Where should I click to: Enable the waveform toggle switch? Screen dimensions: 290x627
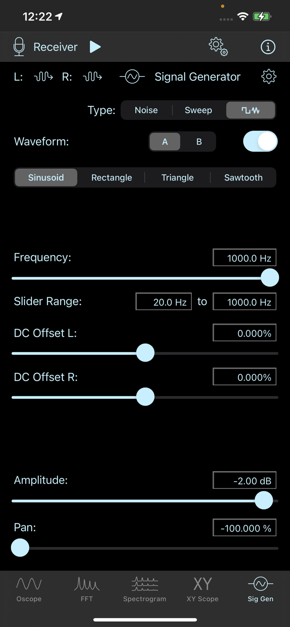coord(260,141)
